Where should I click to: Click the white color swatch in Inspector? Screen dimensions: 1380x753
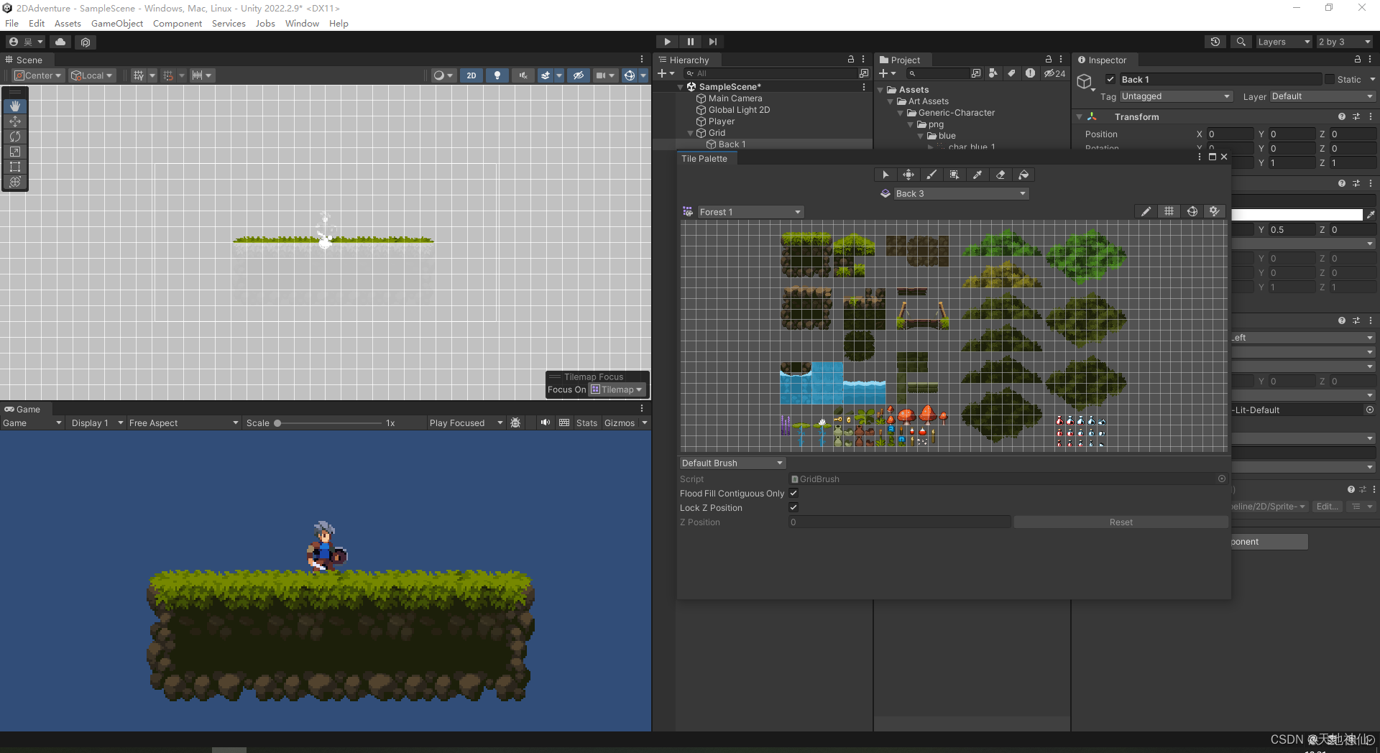1297,215
